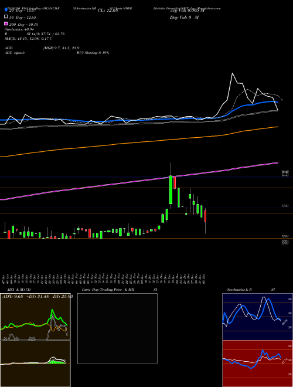Click the white 50 Day legend swatch
Viewport: 293px width, 387px height.
tap(6, 17)
